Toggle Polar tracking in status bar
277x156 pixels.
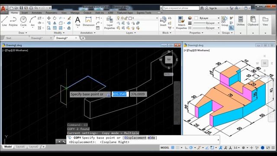coord(191,147)
